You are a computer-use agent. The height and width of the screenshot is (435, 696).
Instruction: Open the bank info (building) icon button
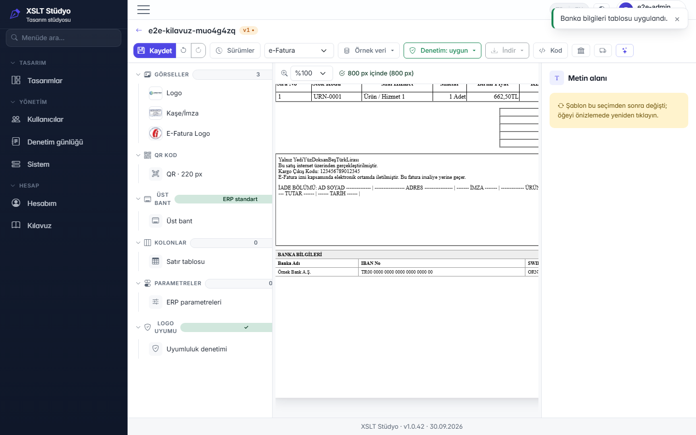pyautogui.click(x=581, y=50)
